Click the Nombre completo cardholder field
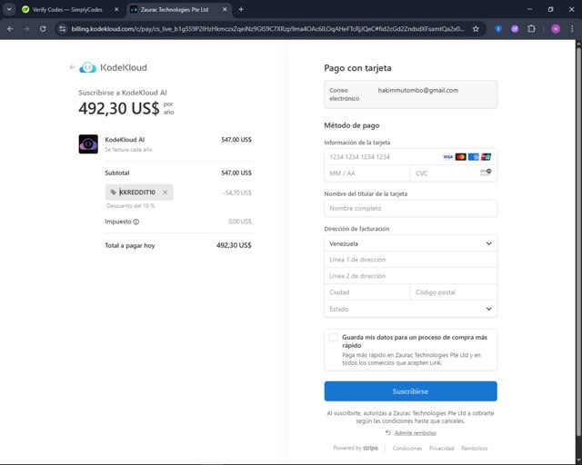 tap(410, 208)
